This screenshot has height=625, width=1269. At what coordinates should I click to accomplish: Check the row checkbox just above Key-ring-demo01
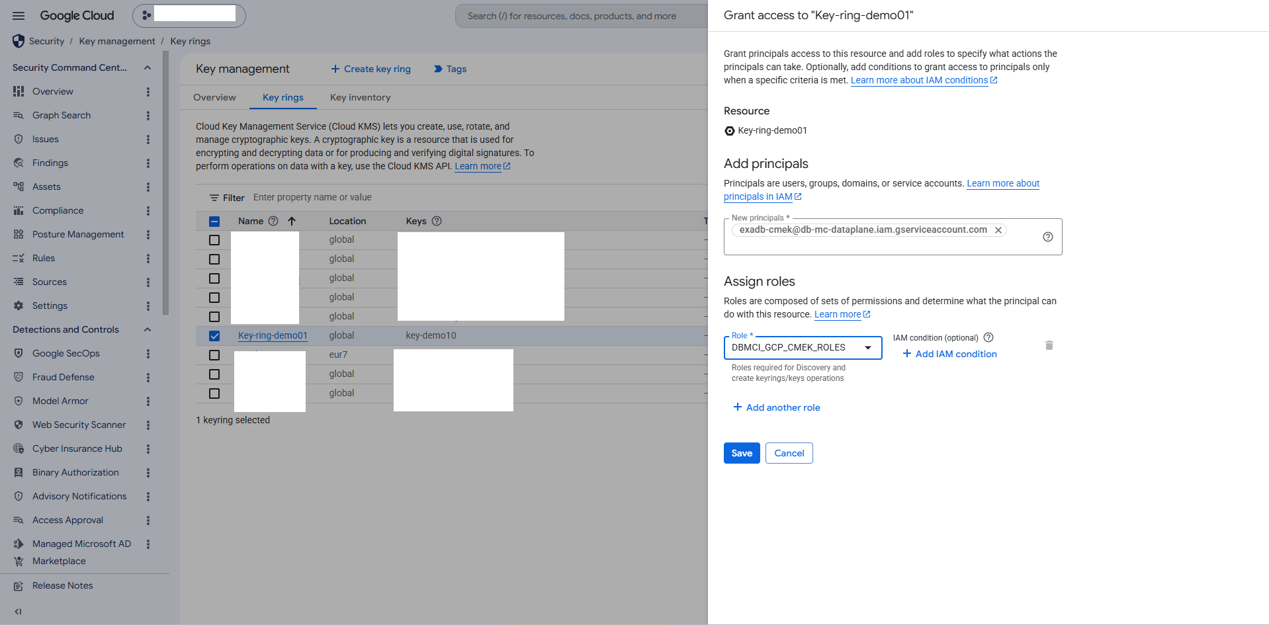214,317
